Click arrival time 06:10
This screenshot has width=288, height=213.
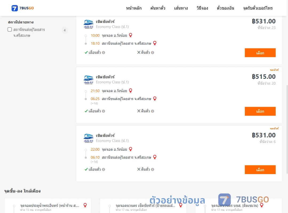pos(95,157)
